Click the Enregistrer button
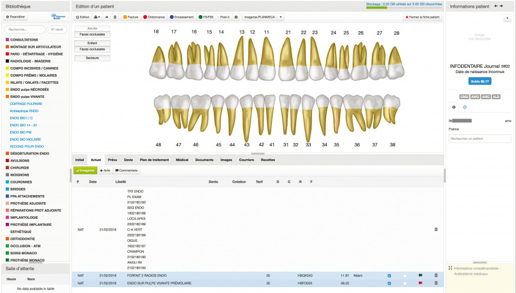 coord(85,170)
